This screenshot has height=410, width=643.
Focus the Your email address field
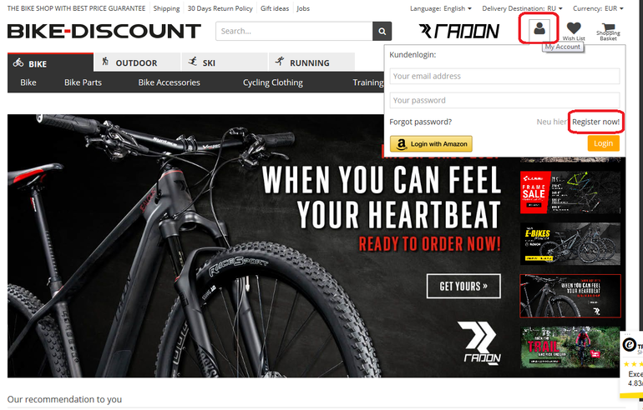tap(504, 76)
